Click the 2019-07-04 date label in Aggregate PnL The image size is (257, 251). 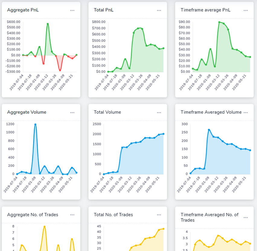pyautogui.click(x=16, y=83)
